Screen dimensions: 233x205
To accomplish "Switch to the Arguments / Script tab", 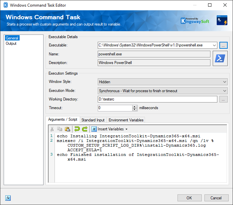I will [63, 119].
